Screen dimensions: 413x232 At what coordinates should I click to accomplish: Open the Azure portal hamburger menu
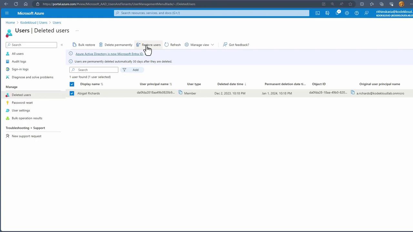tap(7, 13)
